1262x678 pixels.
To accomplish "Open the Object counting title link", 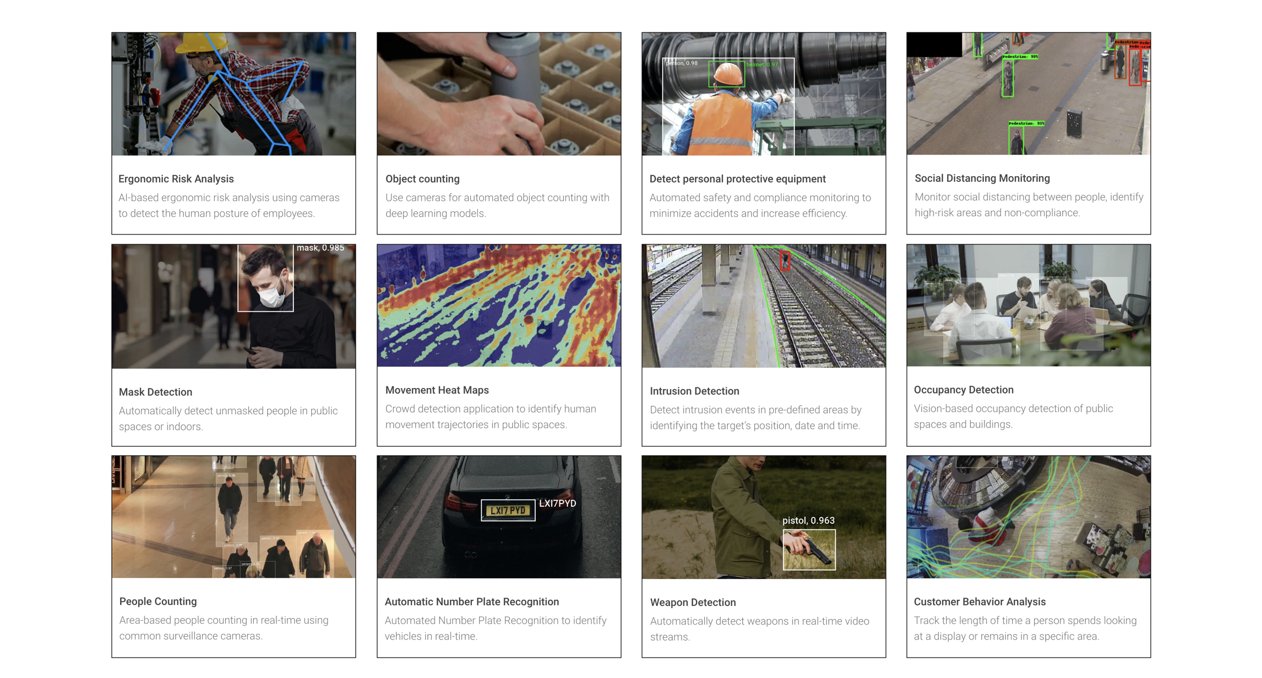I will click(422, 179).
